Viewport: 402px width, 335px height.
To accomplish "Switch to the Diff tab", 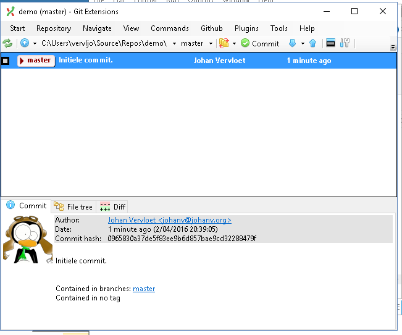I will (112, 206).
